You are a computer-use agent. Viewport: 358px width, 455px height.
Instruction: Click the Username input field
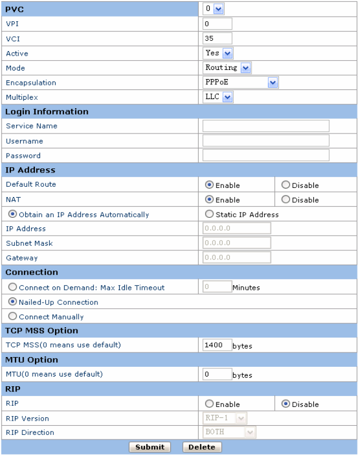(x=266, y=141)
